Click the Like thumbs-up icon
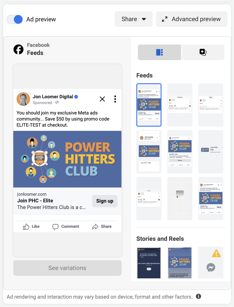 coord(26,227)
